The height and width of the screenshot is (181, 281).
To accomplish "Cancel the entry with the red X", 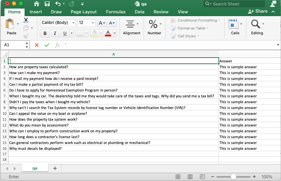I will click(x=37, y=45).
